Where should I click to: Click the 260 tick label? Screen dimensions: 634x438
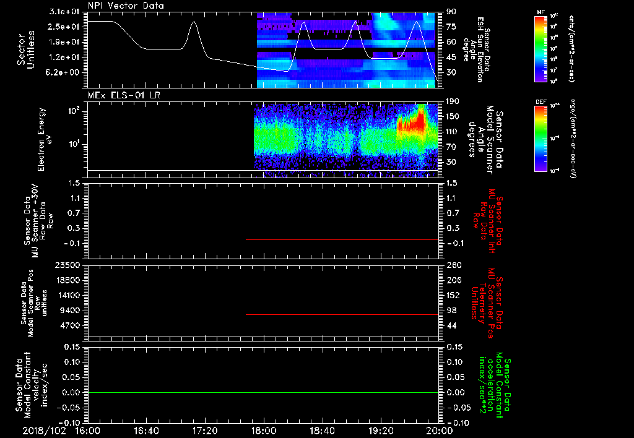coord(453,265)
